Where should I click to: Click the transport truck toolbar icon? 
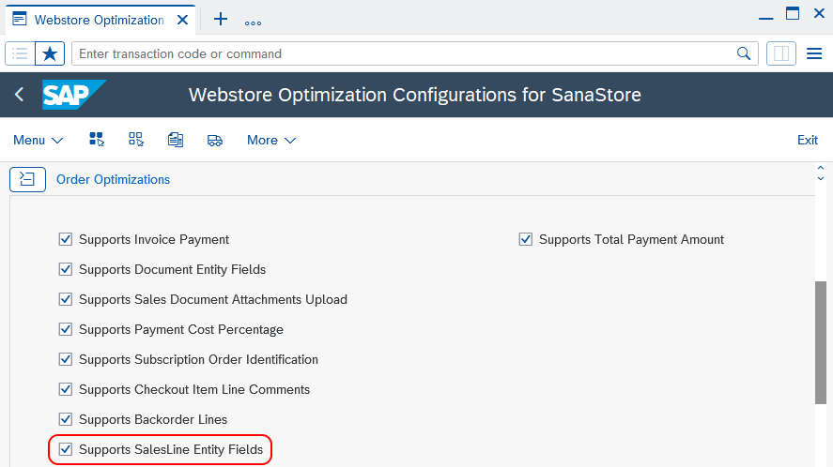(x=215, y=140)
